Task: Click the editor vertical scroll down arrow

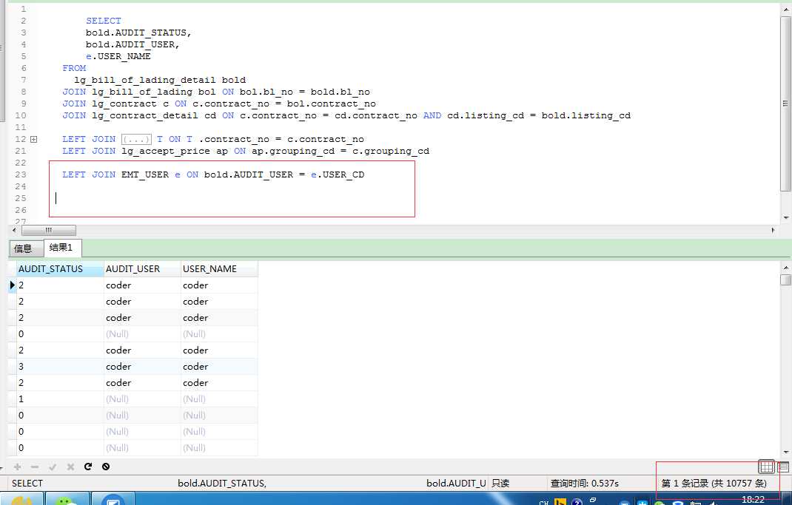Action: point(785,218)
